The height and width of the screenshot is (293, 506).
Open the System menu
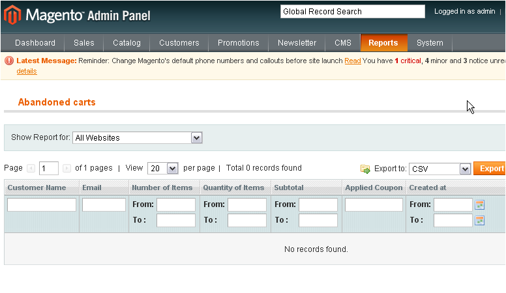point(430,43)
